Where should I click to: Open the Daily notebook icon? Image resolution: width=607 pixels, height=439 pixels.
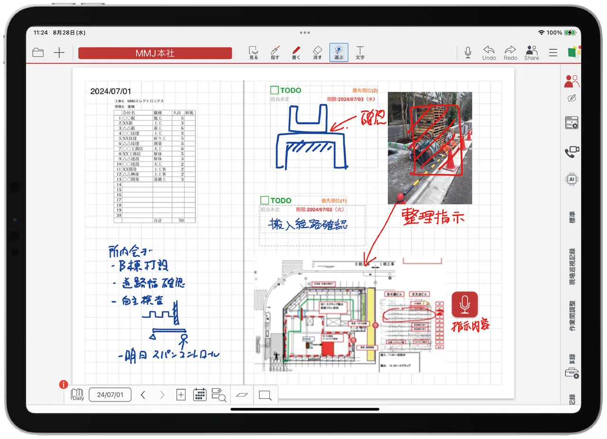(x=77, y=394)
